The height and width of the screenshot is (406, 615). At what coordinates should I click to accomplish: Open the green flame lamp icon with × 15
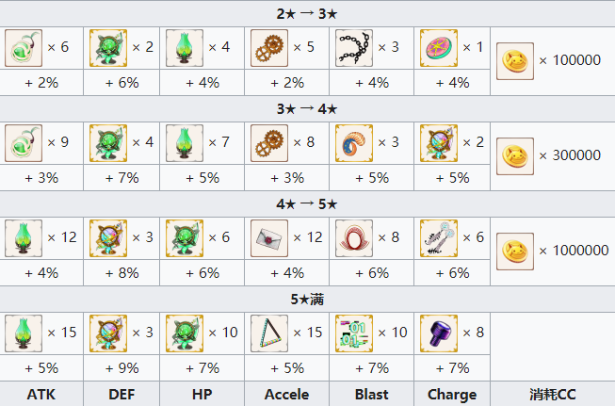24,333
